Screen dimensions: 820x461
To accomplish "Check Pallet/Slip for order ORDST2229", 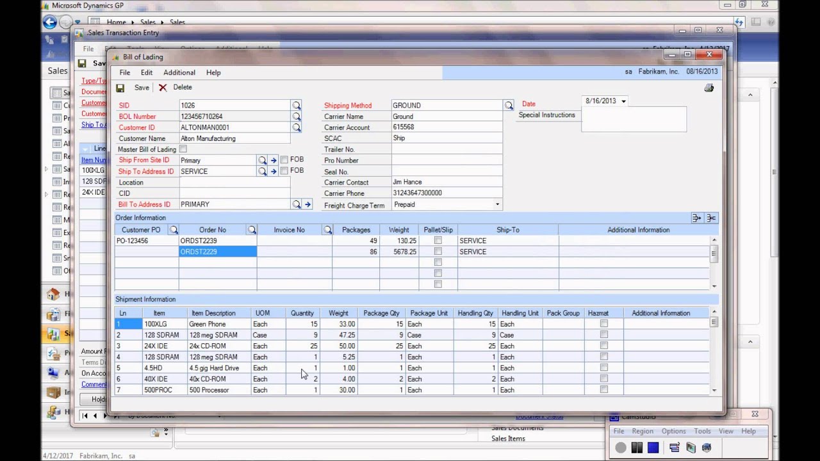I will [x=438, y=252].
